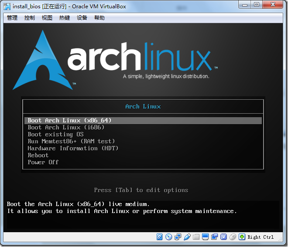Click the hard disk activity status icon
The image size is (288, 247).
tap(159, 237)
